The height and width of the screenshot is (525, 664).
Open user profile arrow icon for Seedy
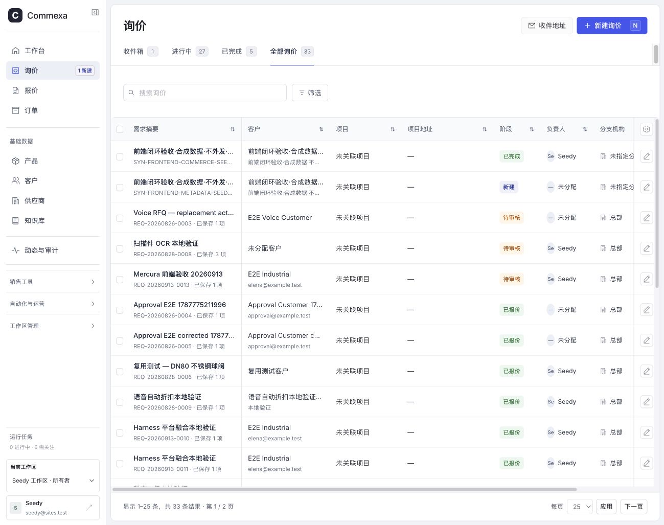[x=89, y=507]
